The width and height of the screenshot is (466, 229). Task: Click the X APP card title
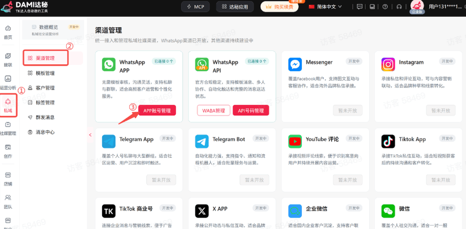pos(220,209)
